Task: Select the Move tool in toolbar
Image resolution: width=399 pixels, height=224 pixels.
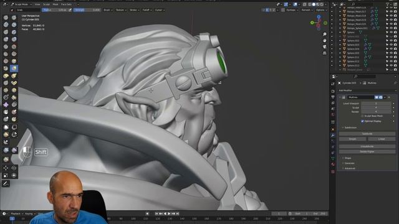Action: click(6, 168)
